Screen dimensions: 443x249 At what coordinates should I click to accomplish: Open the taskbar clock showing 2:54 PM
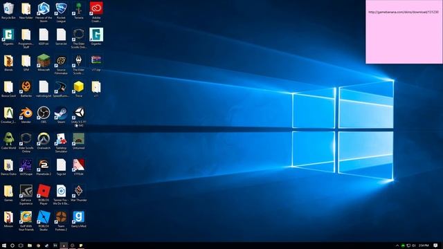pyautogui.click(x=424, y=246)
